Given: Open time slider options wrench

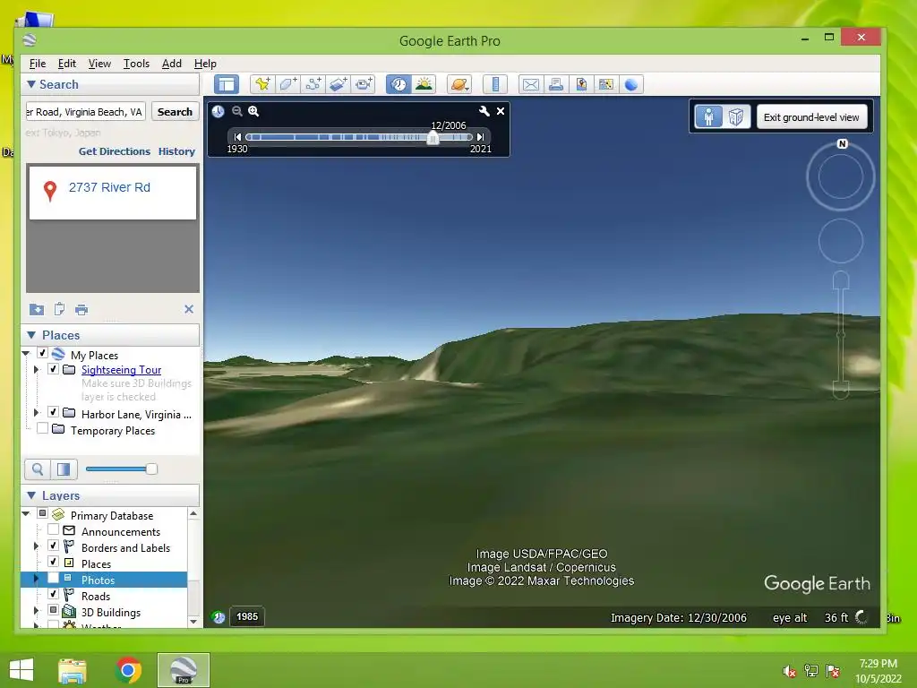Looking at the screenshot, I should coord(484,111).
